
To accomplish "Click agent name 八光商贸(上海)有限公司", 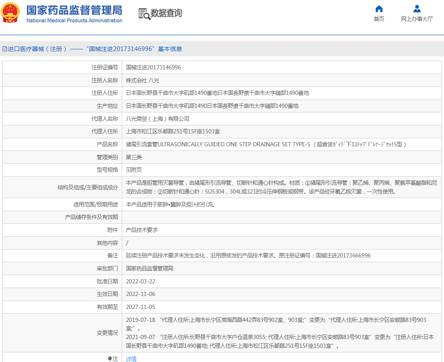I will click(158, 119).
